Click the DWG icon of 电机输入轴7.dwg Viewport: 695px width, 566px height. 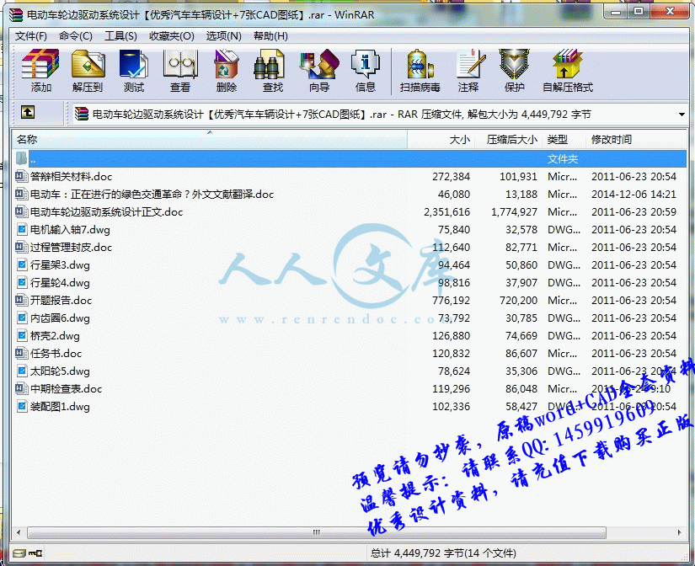[22, 230]
